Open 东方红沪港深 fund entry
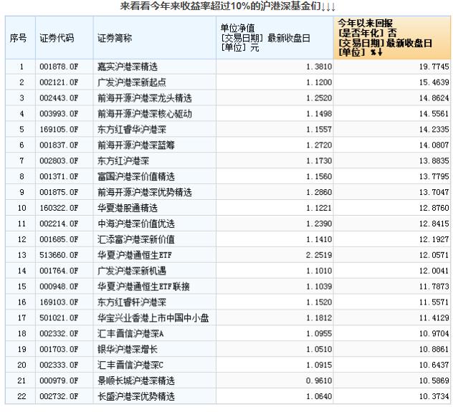453x412 pixels. (120, 161)
